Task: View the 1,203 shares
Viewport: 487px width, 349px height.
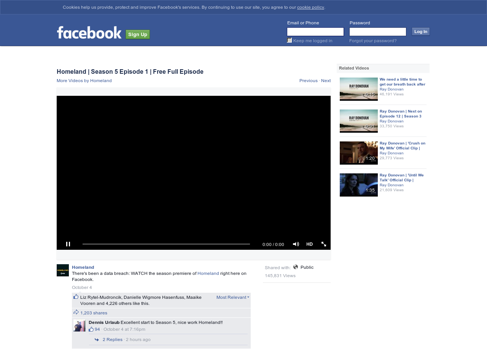Action: click(94, 313)
